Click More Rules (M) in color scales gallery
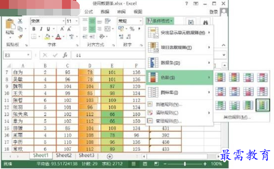 (237, 117)
